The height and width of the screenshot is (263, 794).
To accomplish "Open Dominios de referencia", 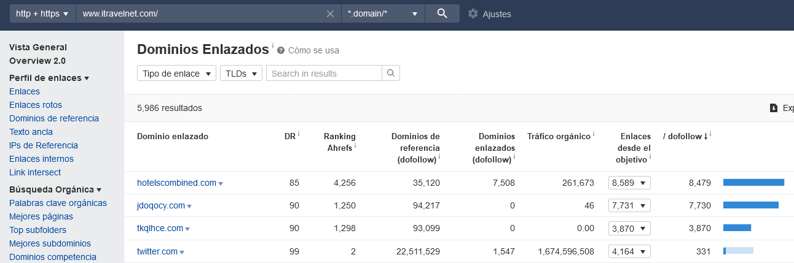I will 54,118.
